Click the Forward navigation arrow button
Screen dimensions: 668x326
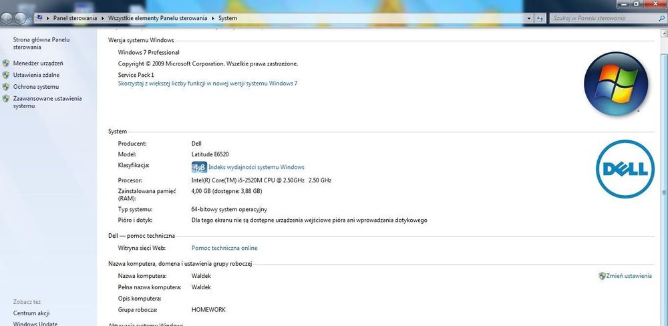20,18
